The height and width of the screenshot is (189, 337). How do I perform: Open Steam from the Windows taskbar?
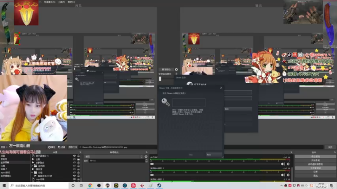coord(159,186)
